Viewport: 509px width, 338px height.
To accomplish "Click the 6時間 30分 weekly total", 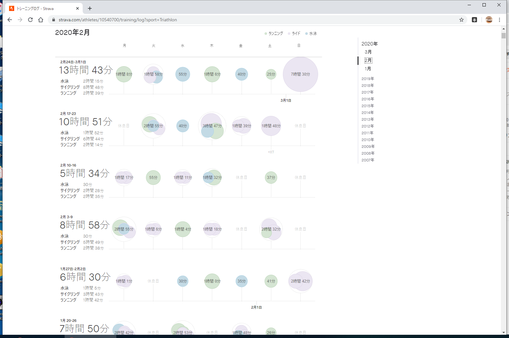I will click(85, 277).
